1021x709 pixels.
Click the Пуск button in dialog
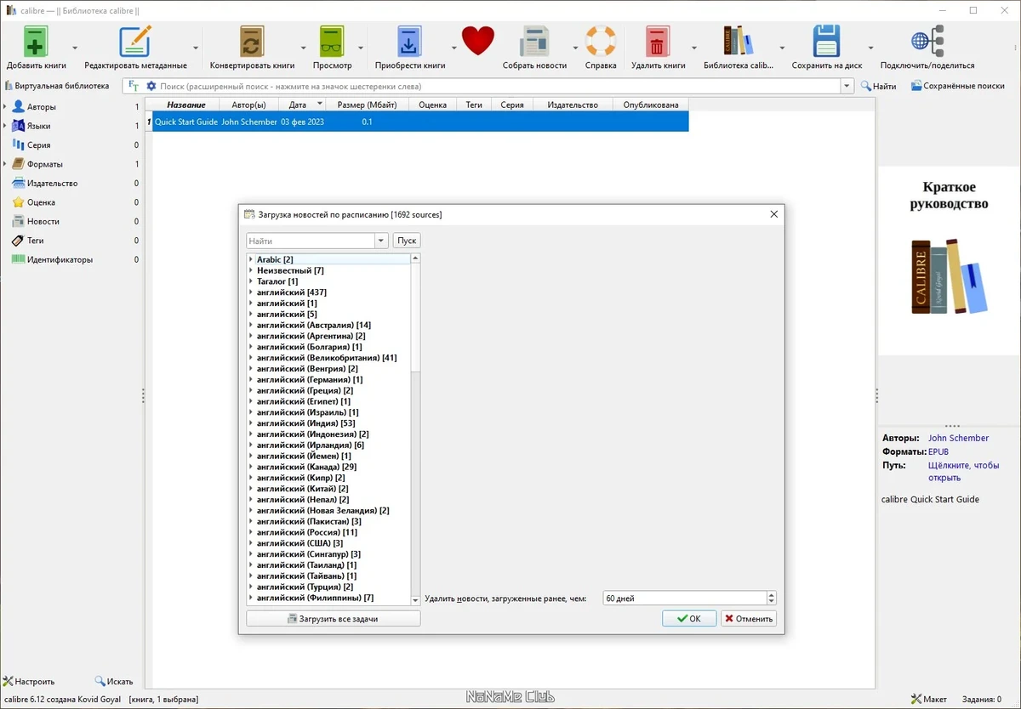(407, 241)
